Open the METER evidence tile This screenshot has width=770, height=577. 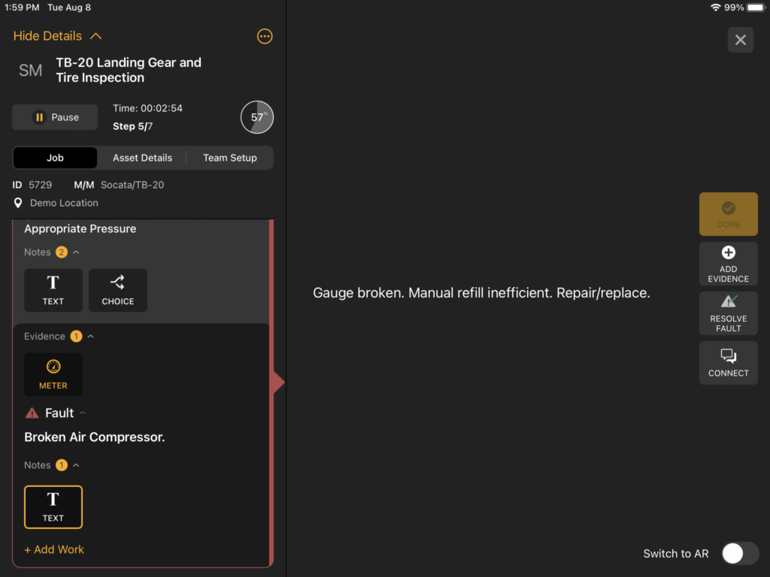coord(53,374)
